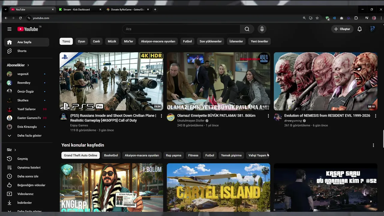Open Oynatma listeleri playlists
Image resolution: width=384 pixels, height=216 pixels.
pyautogui.click(x=27, y=168)
